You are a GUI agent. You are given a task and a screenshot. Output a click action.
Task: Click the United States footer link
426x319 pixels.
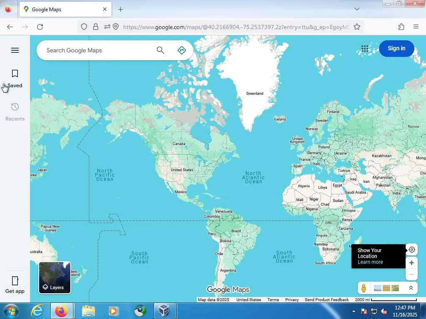pos(249,300)
